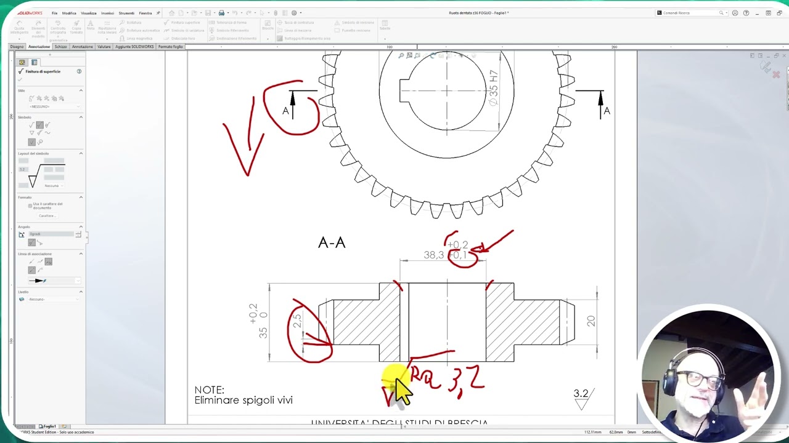Open the Visualizza menu
789x443 pixels.
coord(89,13)
